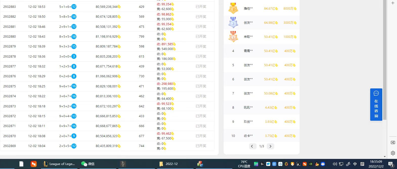Switch to WeChat in the taskbar
The width and height of the screenshot is (397, 169).
click(88, 164)
